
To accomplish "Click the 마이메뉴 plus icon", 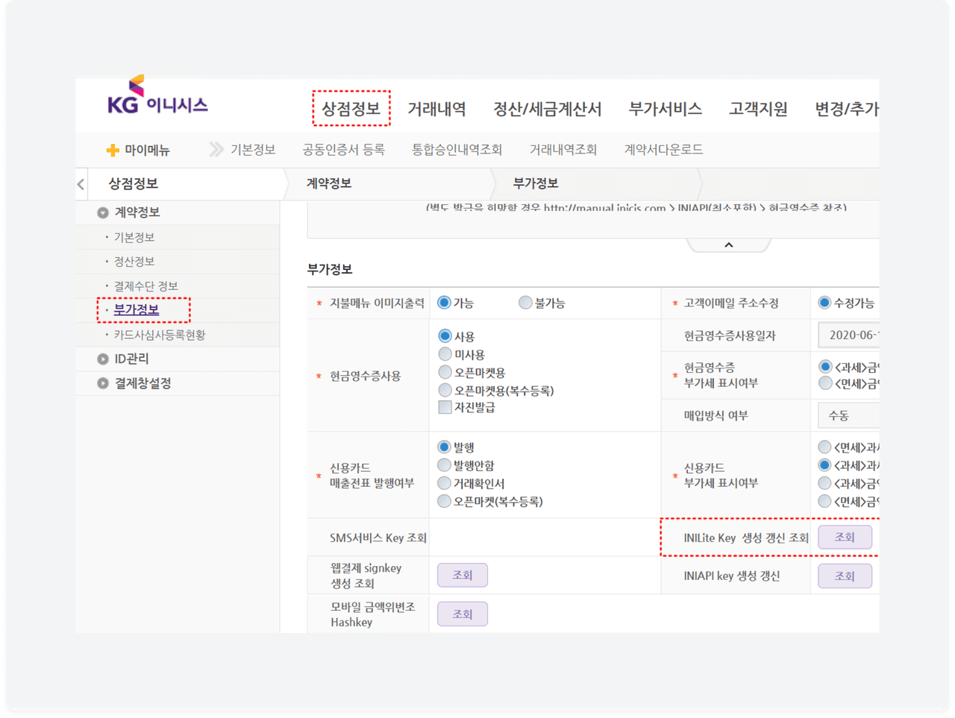I will click(113, 151).
